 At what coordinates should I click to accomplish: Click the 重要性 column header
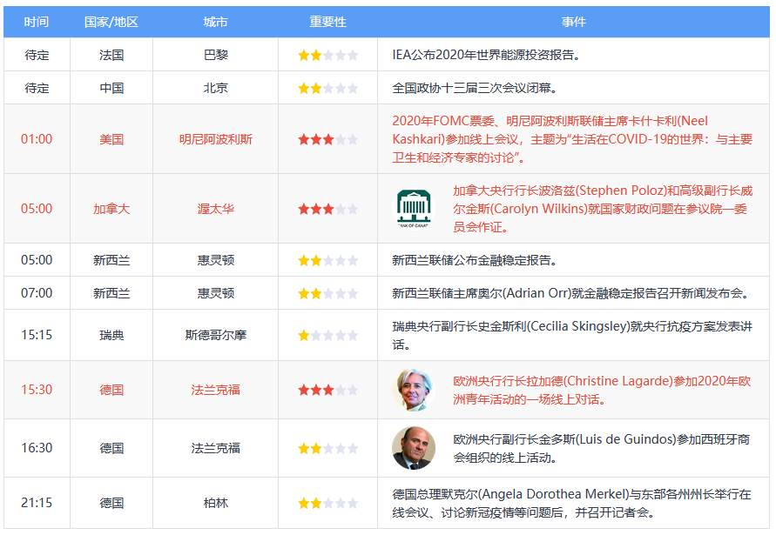[327, 22]
